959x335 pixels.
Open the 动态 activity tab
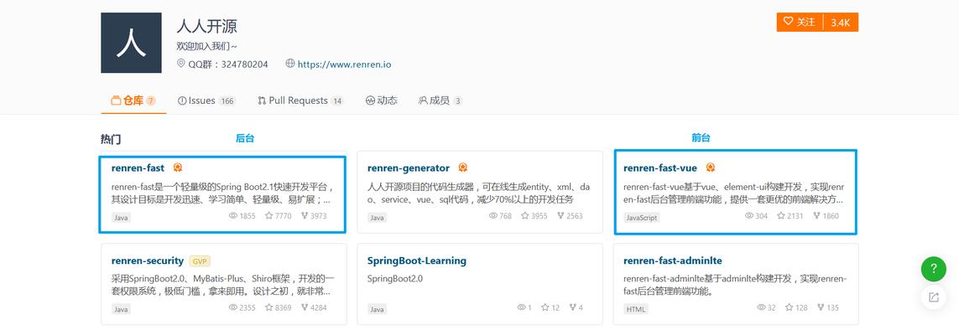pos(382,100)
